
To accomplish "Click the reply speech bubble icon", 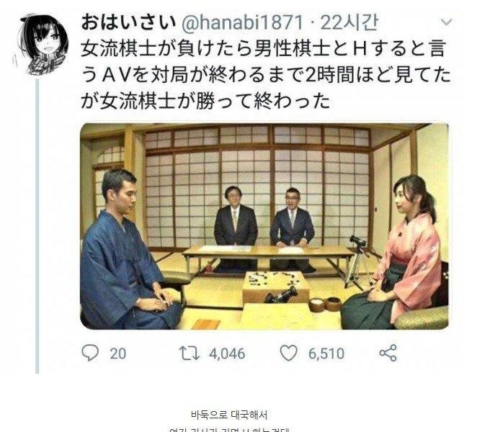I will point(90,353).
